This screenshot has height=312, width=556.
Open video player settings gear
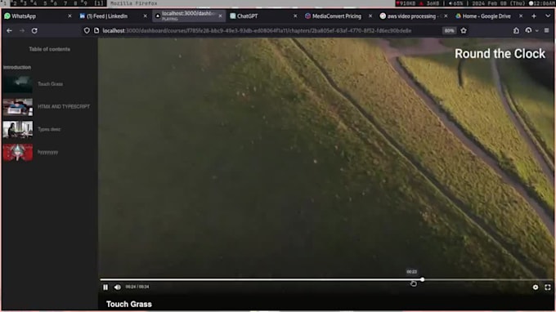pyautogui.click(x=536, y=287)
